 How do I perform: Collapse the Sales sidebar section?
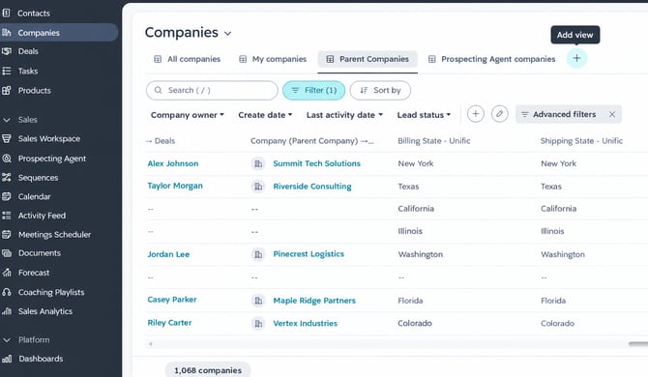point(6,120)
